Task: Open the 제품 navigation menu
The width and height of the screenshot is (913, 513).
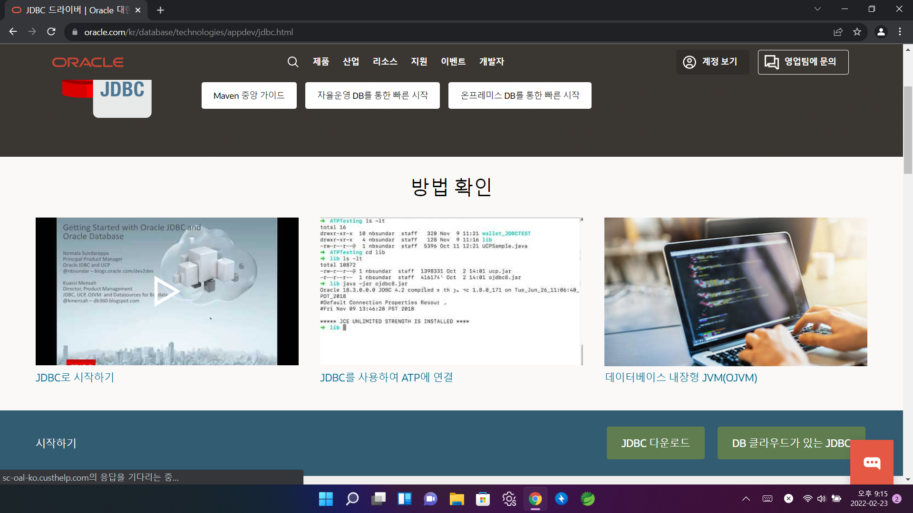Action: pyautogui.click(x=321, y=62)
